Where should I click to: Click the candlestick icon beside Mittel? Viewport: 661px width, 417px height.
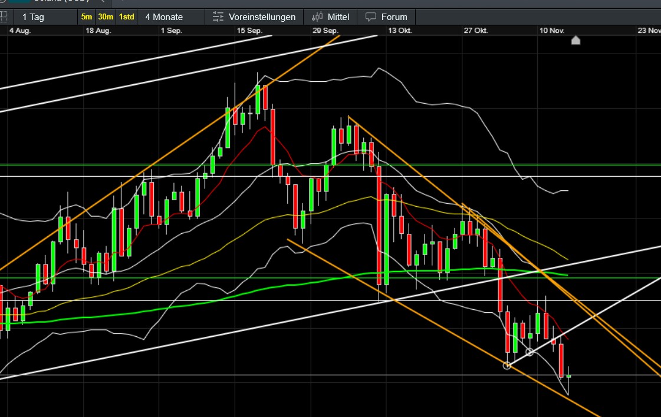[x=318, y=16]
